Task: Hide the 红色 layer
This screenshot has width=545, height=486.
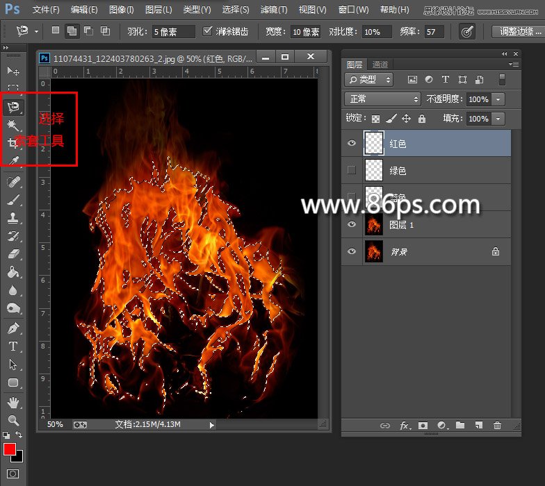Action: click(x=352, y=143)
